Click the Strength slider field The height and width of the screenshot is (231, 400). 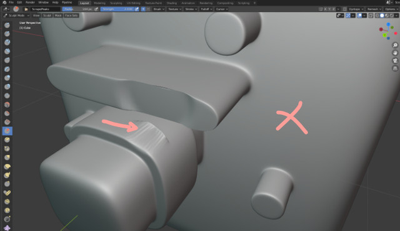[117, 9]
